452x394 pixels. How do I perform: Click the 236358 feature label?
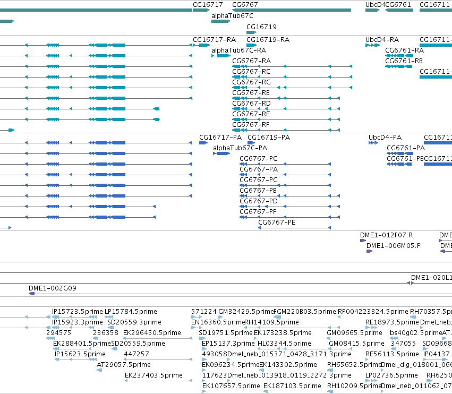pos(106,333)
